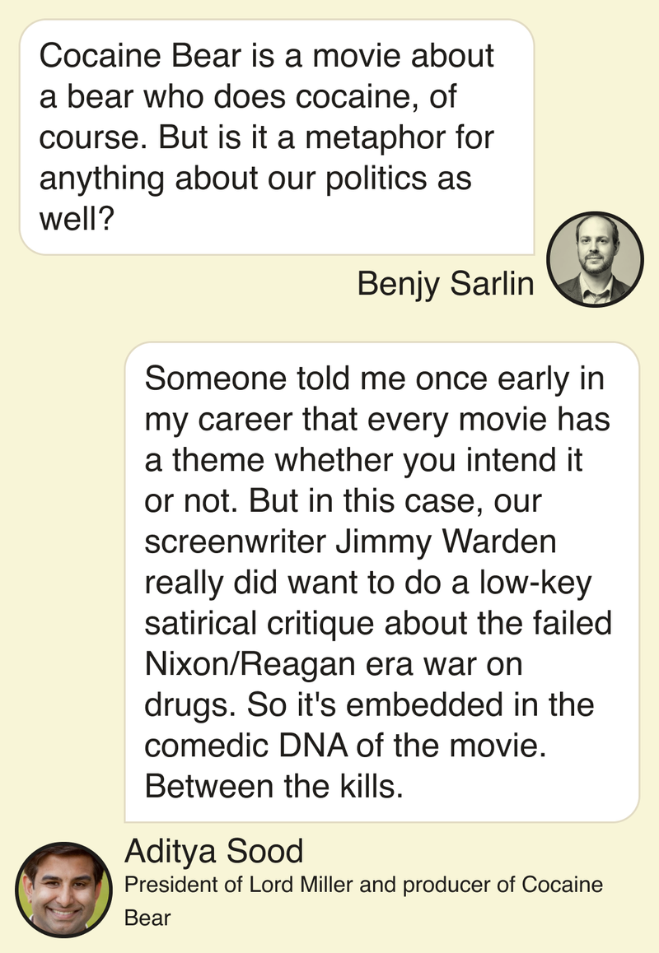Click Benjy Sarlin's profile photo
Viewport: 659px width, 953px height.
click(596, 260)
